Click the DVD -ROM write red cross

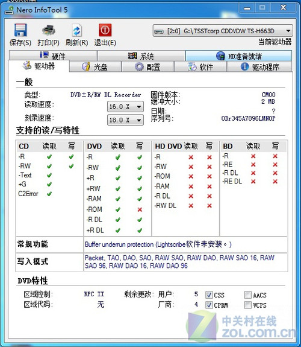point(140,209)
